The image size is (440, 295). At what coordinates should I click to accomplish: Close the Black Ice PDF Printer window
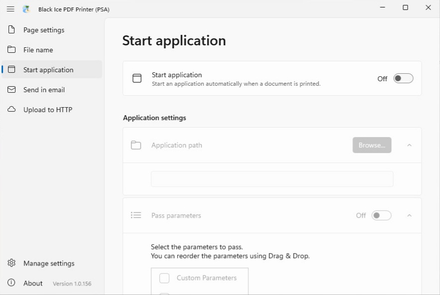[428, 7]
